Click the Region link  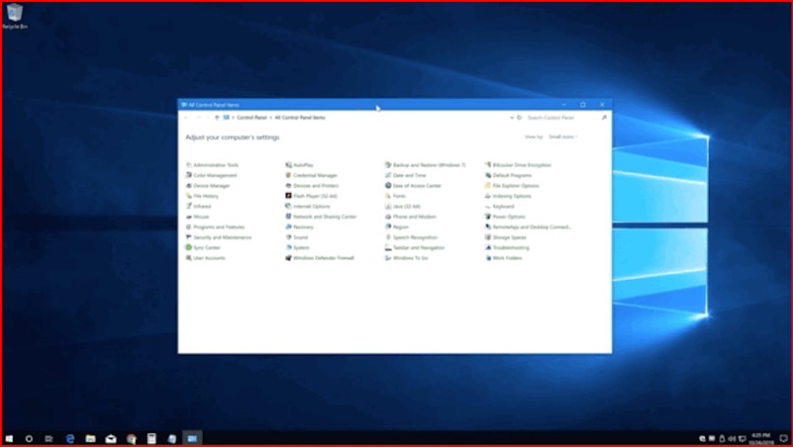pyautogui.click(x=401, y=227)
